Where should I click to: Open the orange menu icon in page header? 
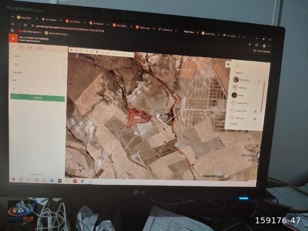[x=13, y=38]
